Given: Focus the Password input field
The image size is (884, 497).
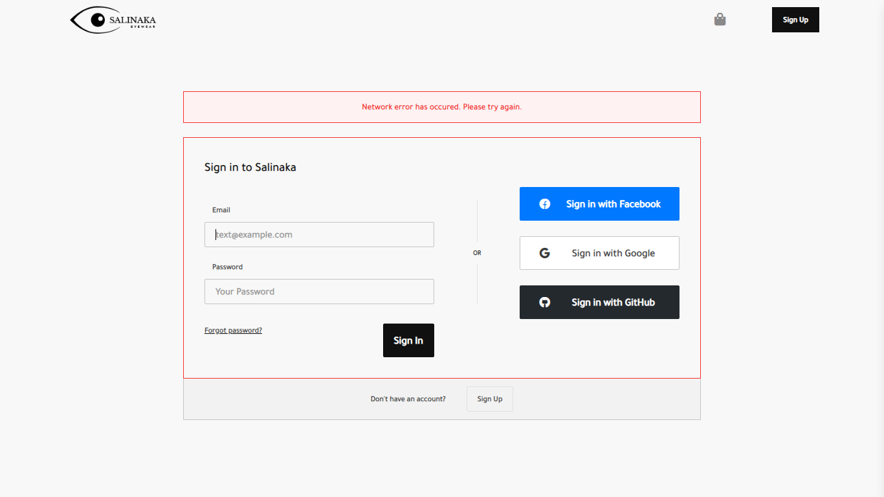Looking at the screenshot, I should click(x=319, y=291).
